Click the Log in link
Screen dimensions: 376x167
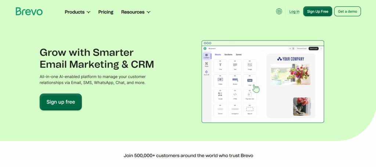point(294,11)
